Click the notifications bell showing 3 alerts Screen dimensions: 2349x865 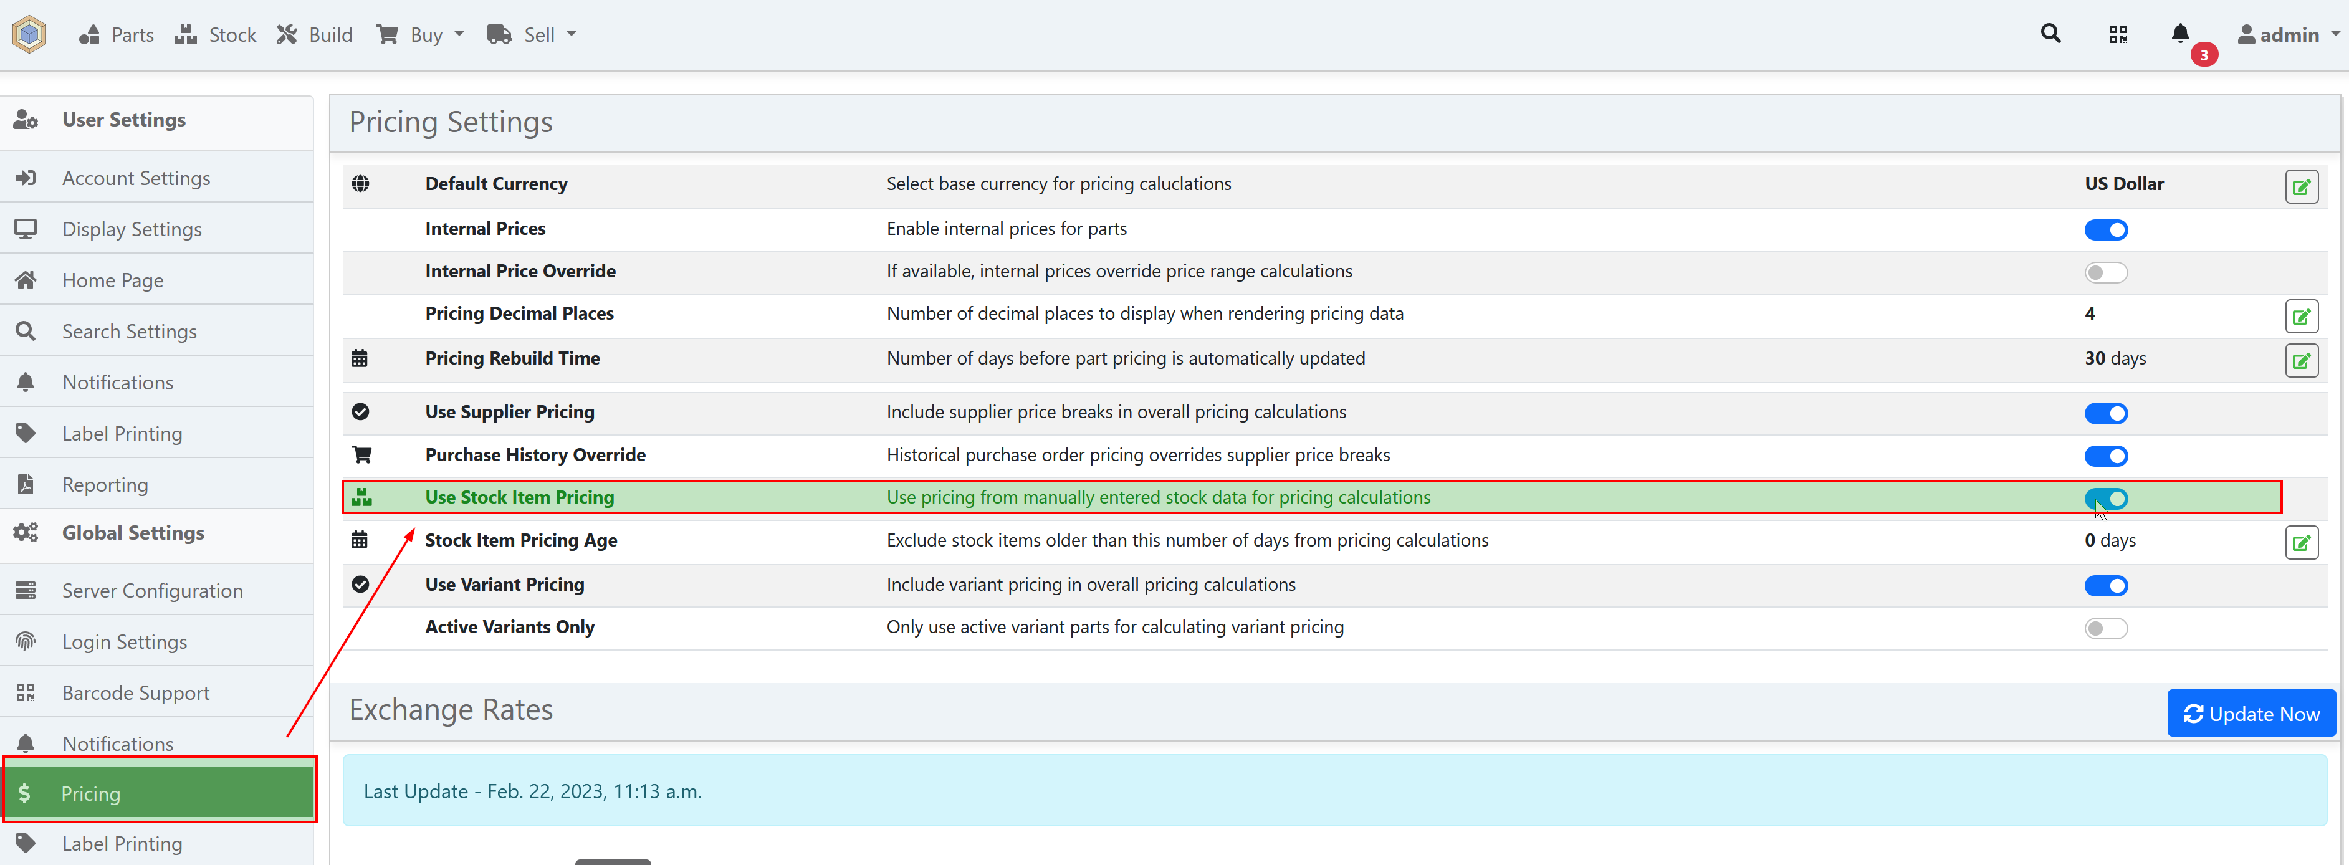click(x=2180, y=34)
